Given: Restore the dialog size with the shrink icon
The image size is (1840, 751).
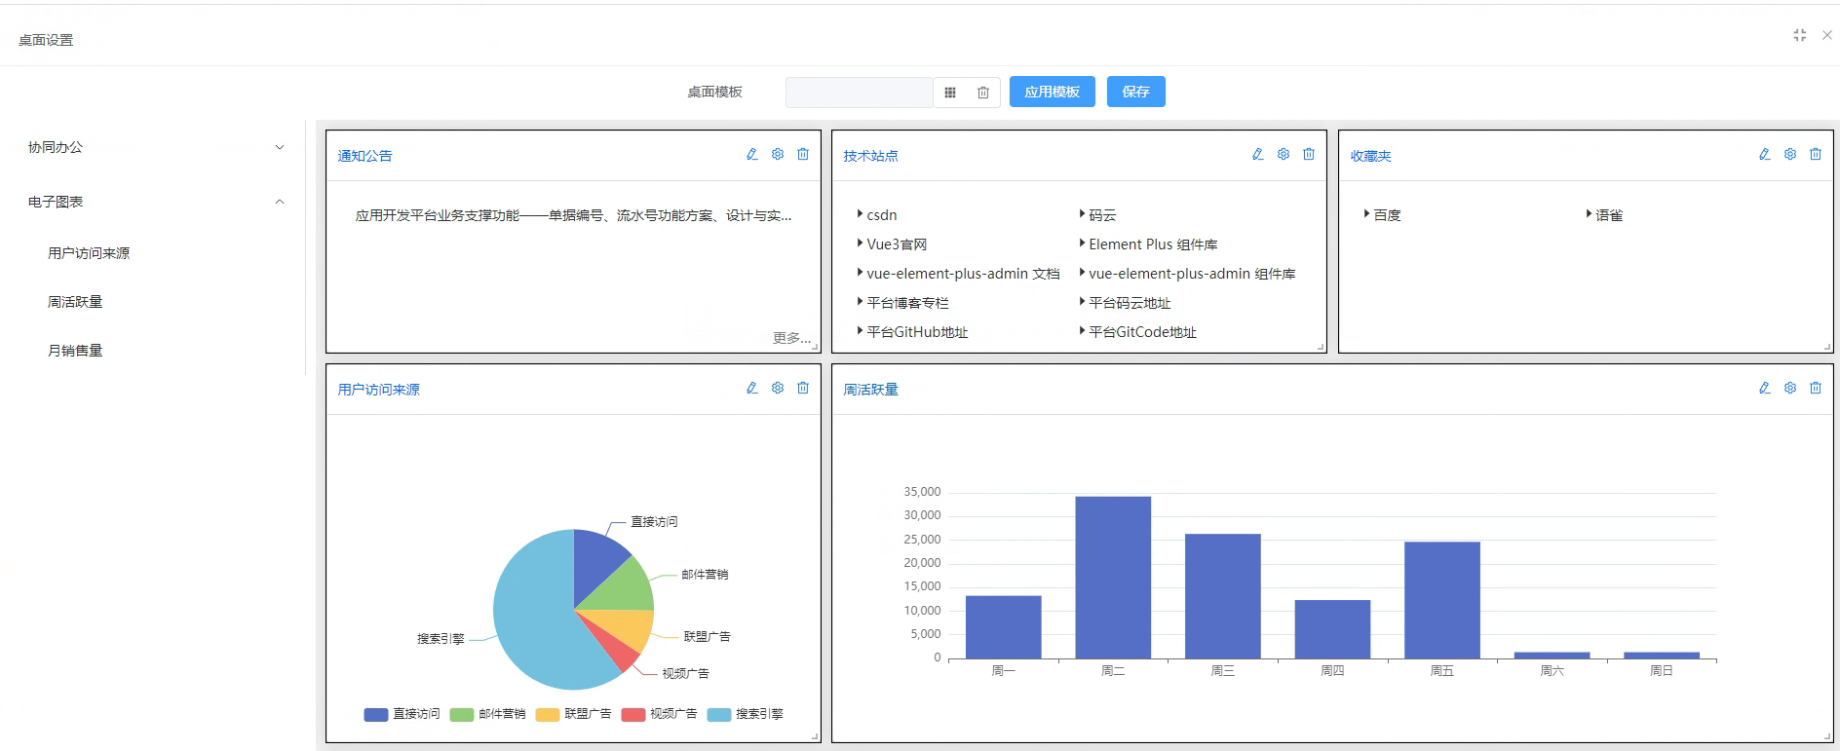Looking at the screenshot, I should click(x=1799, y=35).
